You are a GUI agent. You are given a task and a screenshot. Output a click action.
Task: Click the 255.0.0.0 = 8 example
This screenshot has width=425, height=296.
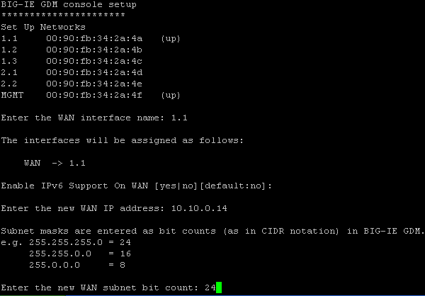pyautogui.click(x=77, y=265)
